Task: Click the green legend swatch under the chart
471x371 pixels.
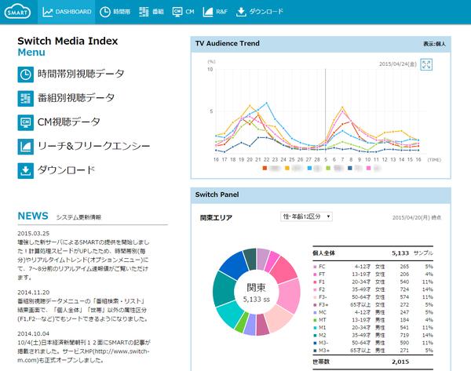Action: click(x=328, y=168)
